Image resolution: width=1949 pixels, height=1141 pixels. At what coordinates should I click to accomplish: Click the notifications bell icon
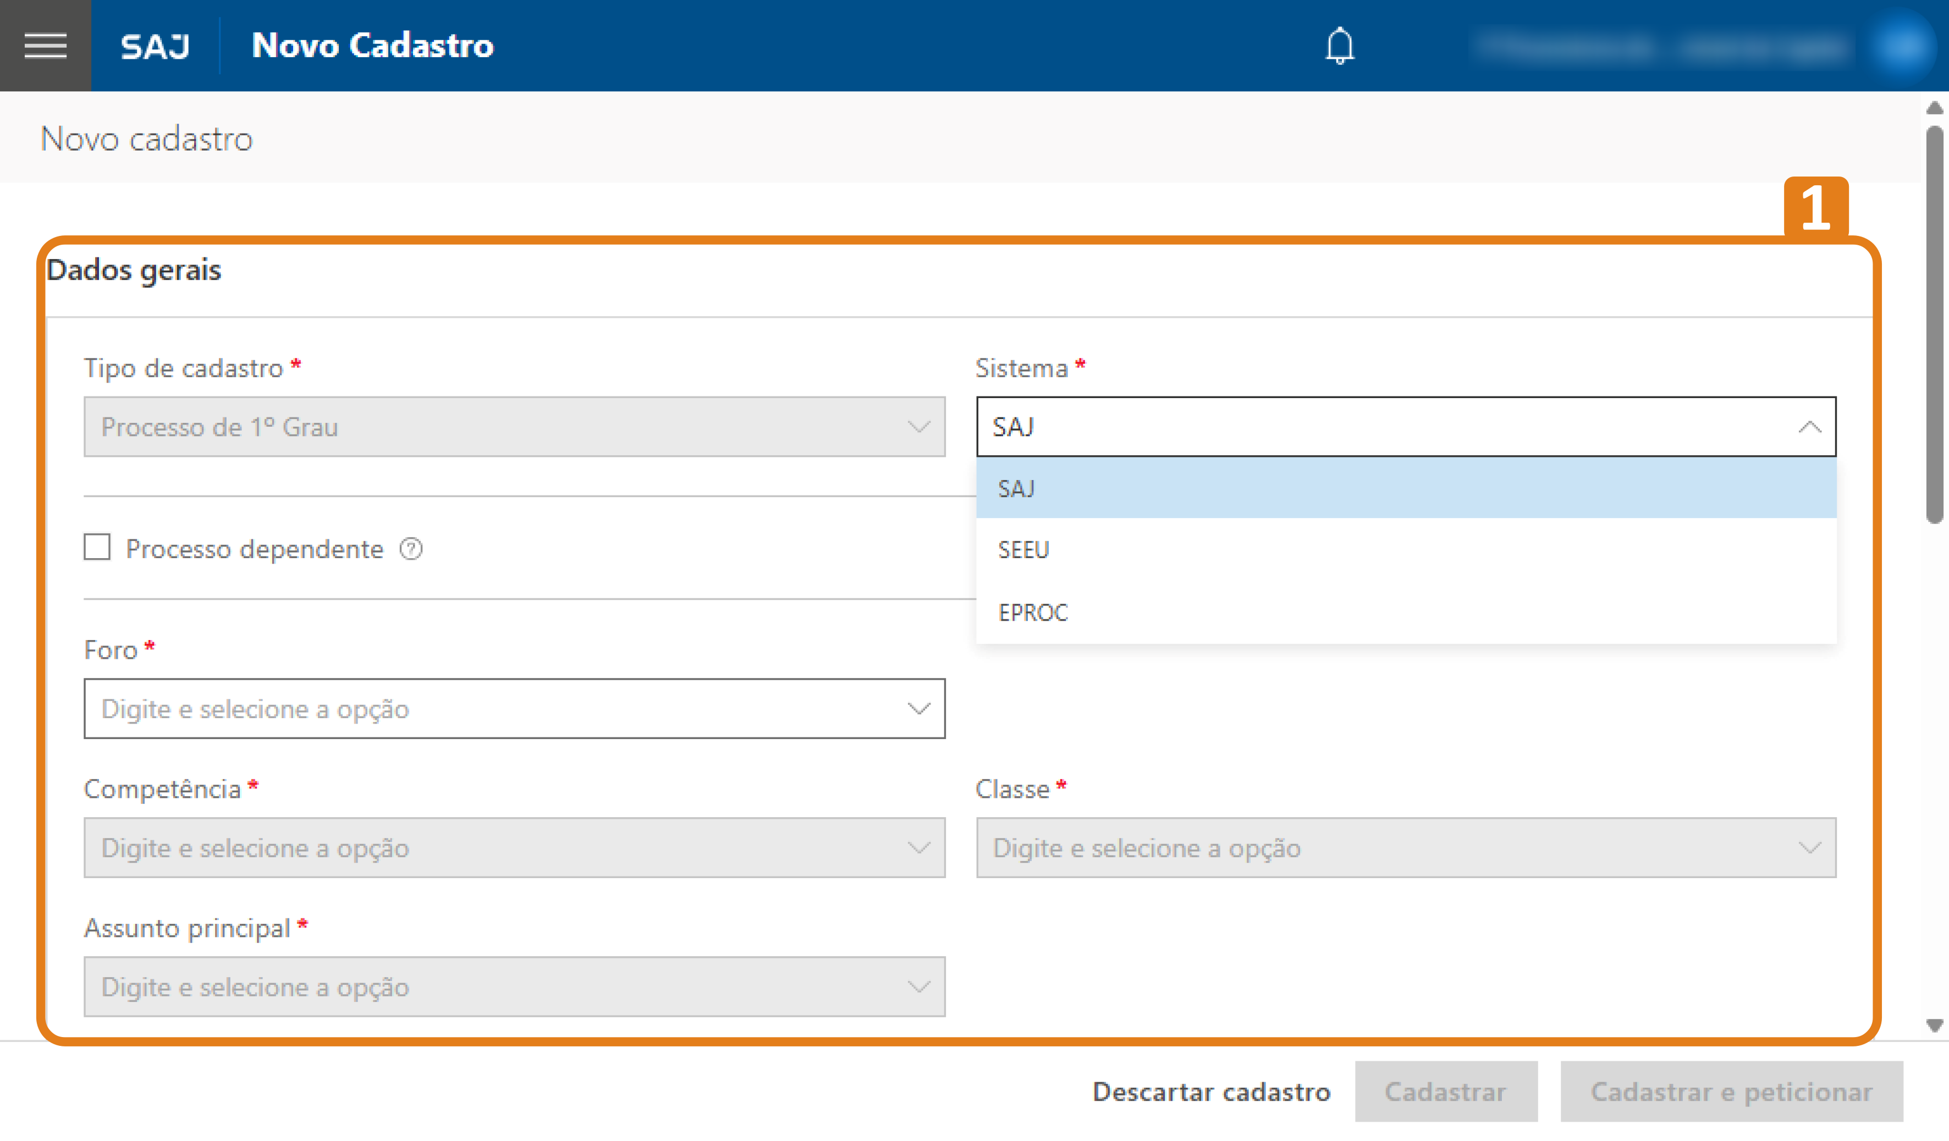pos(1340,46)
